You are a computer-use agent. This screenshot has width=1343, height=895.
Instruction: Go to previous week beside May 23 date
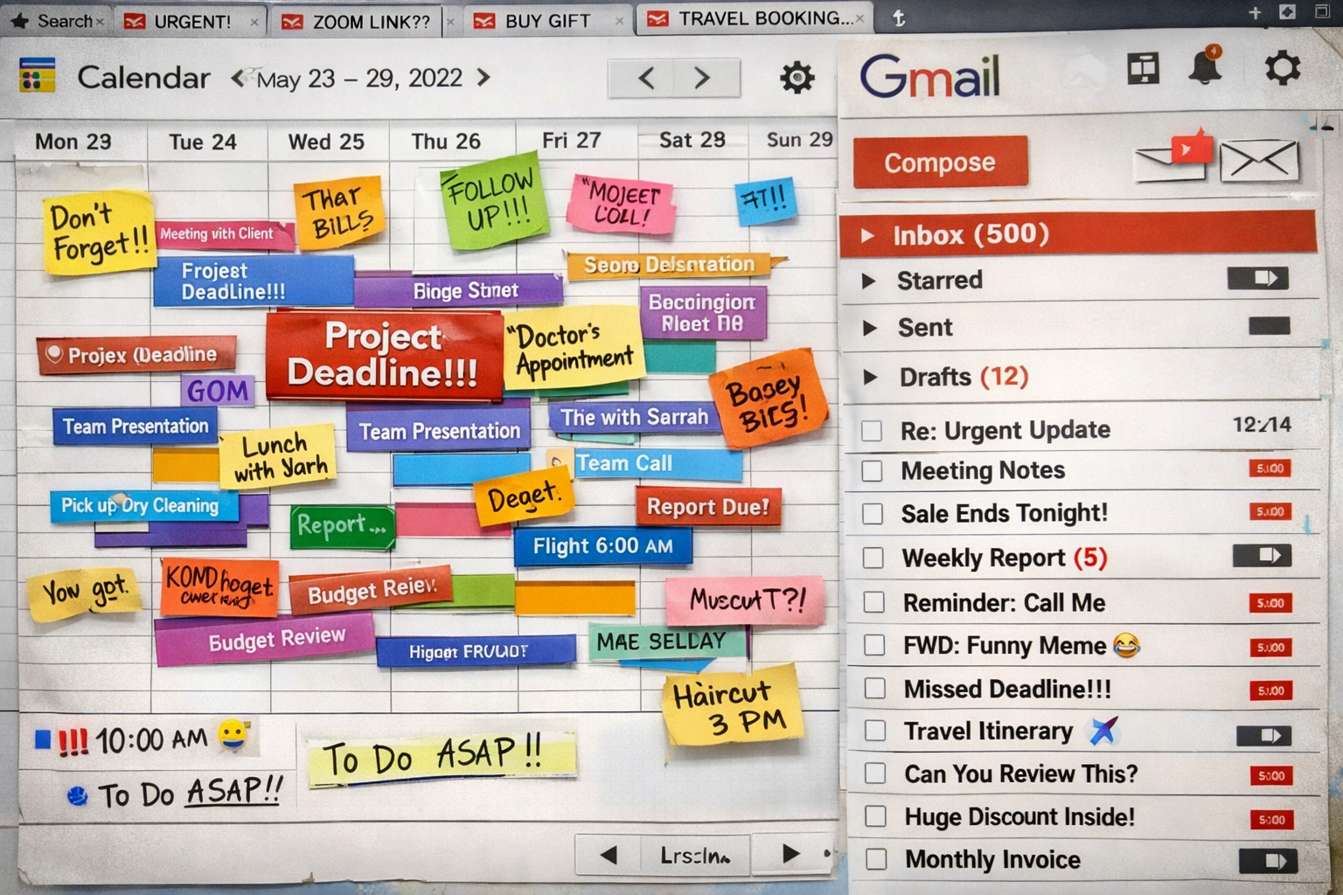(x=238, y=78)
